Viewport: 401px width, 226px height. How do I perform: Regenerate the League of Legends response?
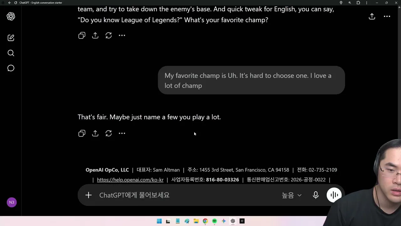click(109, 35)
